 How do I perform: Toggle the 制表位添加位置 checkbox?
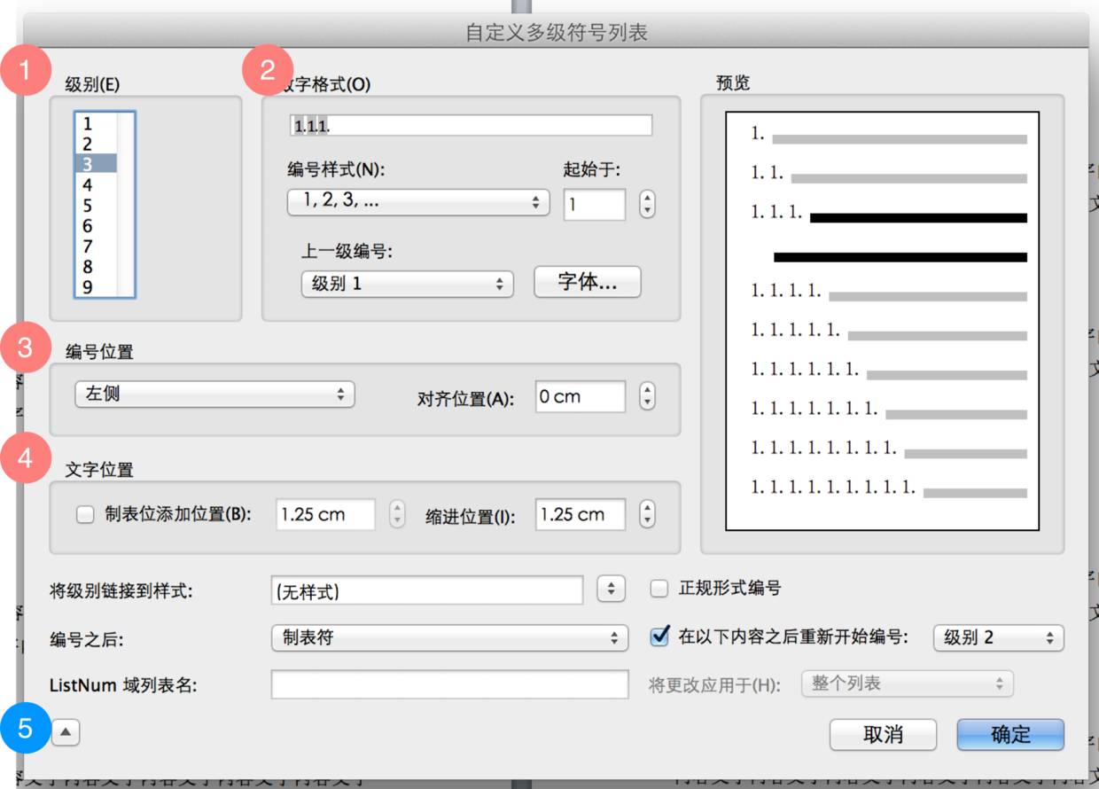[85, 514]
